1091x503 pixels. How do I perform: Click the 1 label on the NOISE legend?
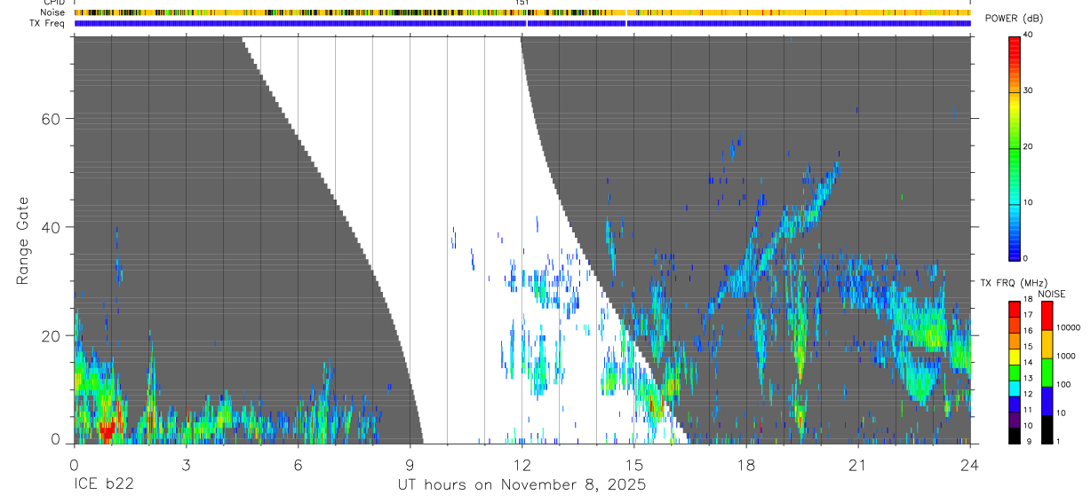point(1058,441)
